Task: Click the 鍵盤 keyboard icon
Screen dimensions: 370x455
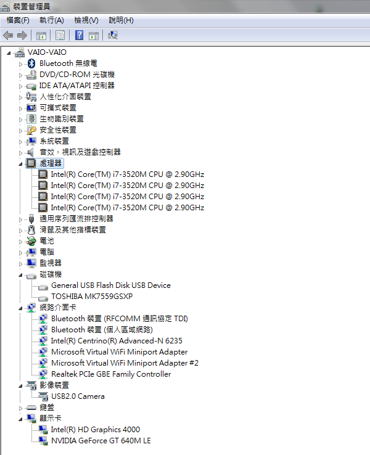Action: click(31, 408)
